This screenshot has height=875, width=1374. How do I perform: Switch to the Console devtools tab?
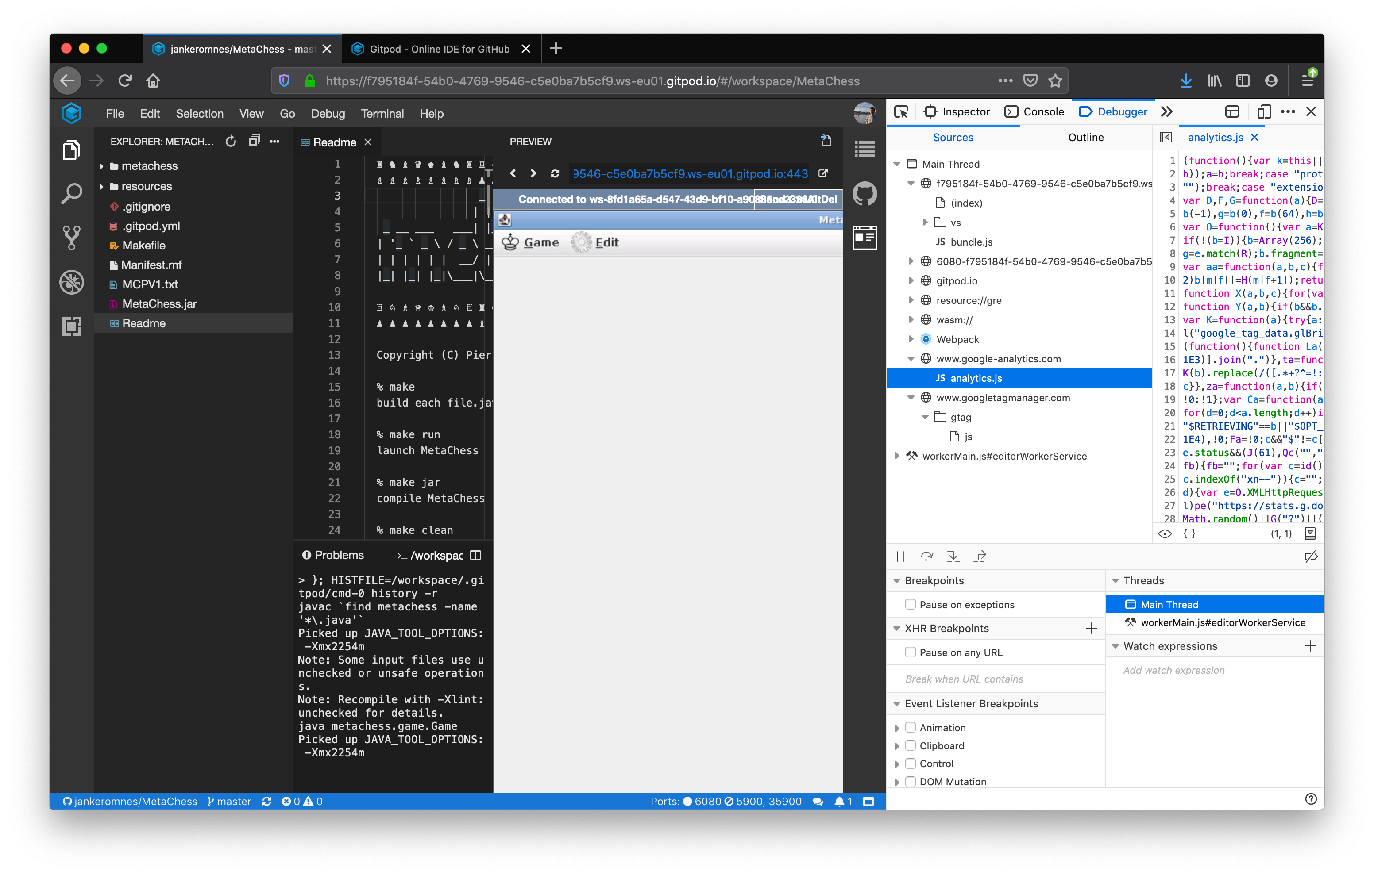tap(1034, 112)
